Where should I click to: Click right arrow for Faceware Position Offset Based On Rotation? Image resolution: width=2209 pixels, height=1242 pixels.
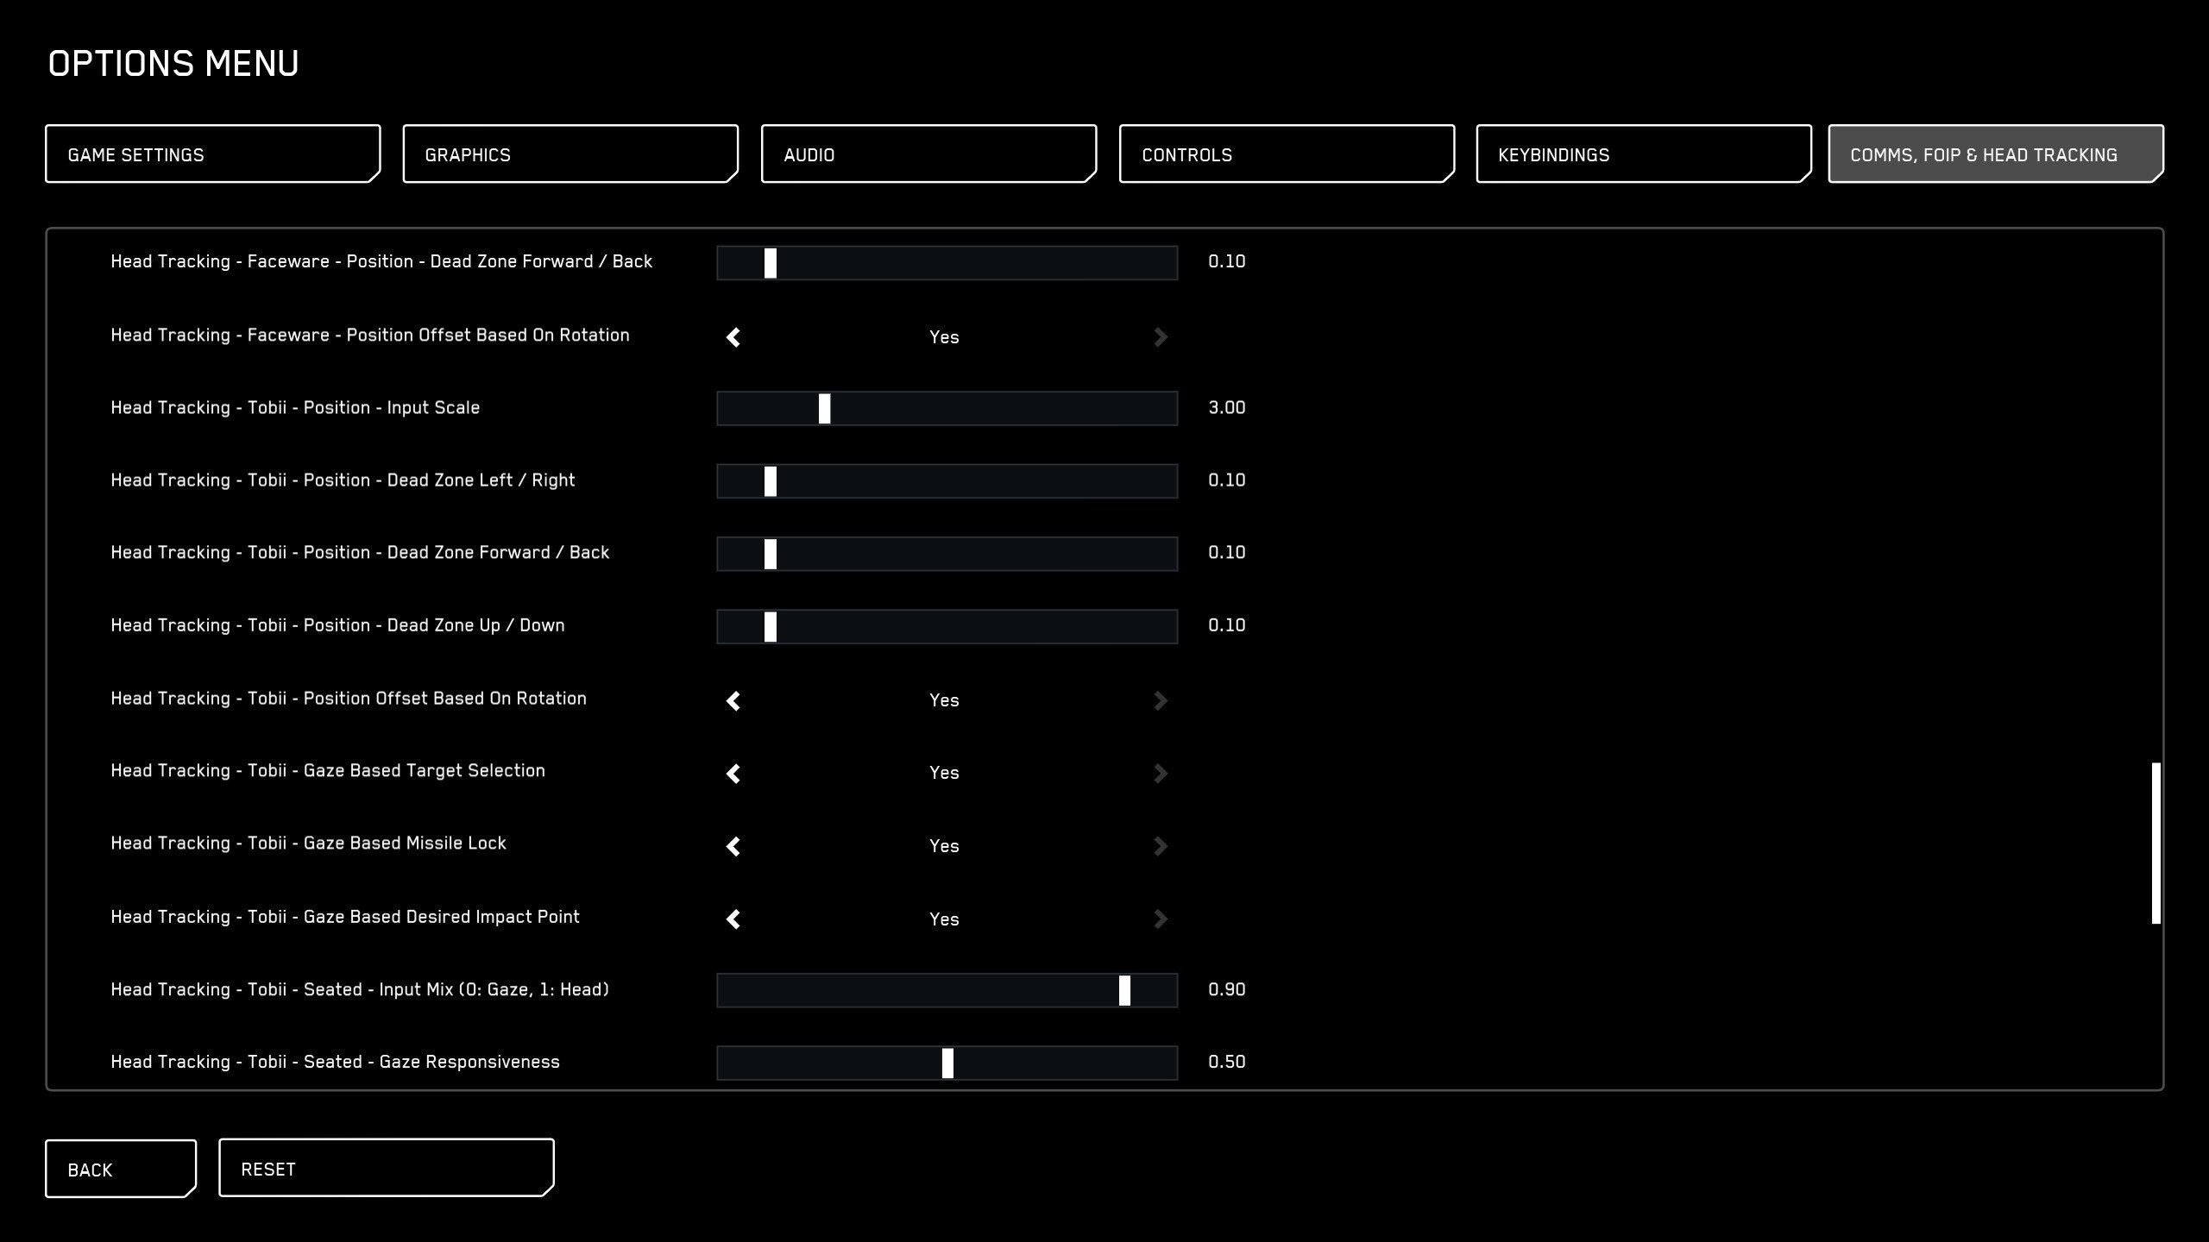1161,337
